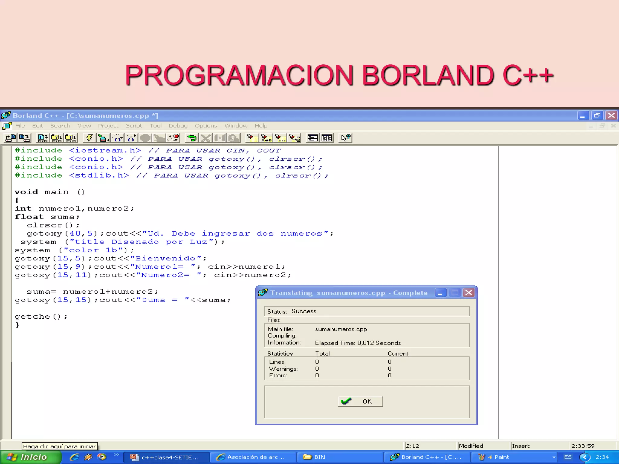Click the Message window toolbar icon

[313, 138]
